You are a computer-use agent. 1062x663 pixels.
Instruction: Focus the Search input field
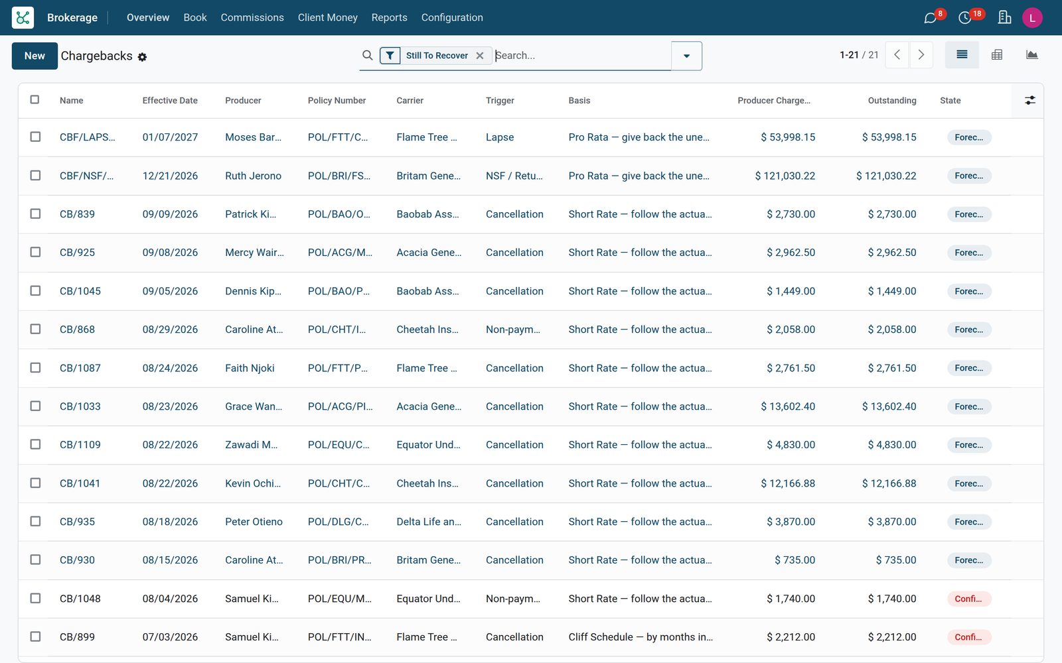[x=582, y=56]
